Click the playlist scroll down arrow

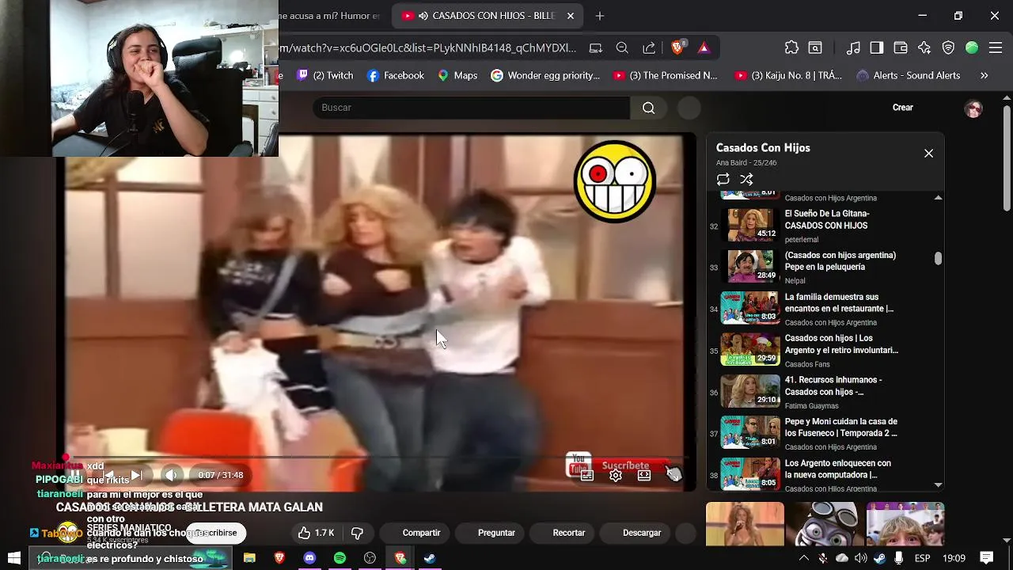939,484
